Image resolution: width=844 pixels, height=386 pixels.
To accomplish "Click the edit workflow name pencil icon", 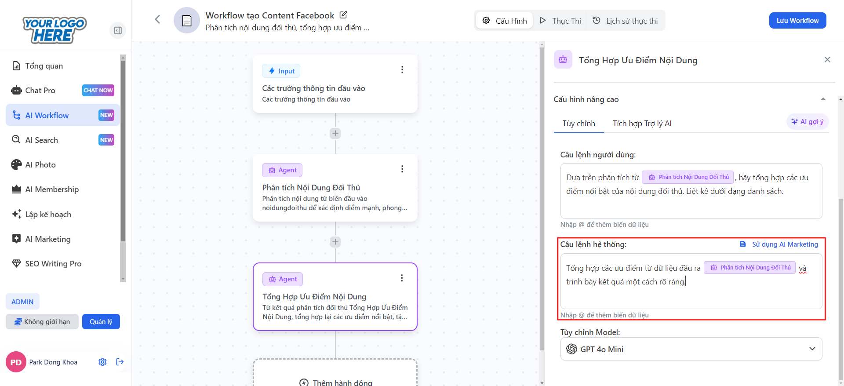I will pos(343,15).
